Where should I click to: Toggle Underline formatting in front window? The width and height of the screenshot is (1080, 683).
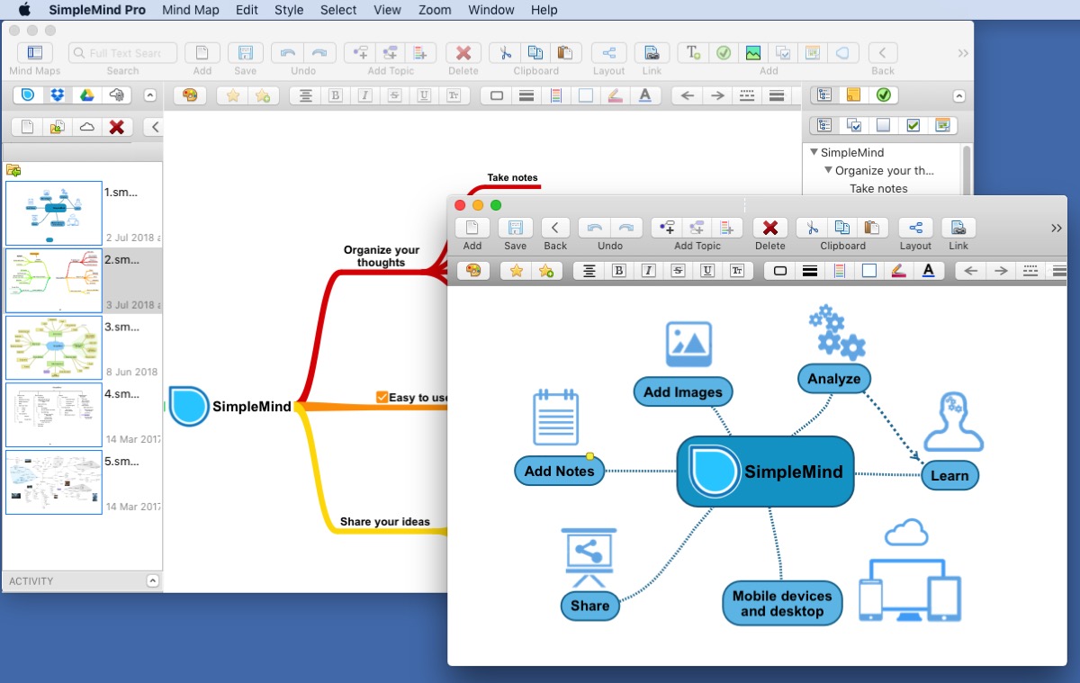(x=707, y=270)
